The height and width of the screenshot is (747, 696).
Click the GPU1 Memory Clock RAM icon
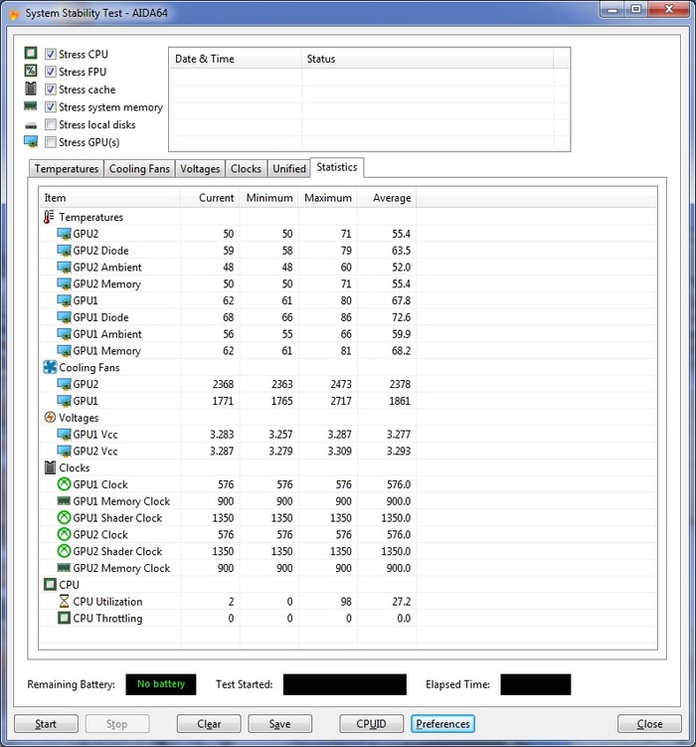point(64,500)
